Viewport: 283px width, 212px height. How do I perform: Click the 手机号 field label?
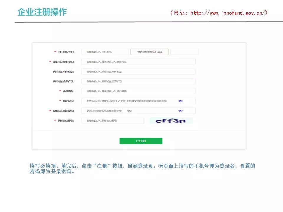tap(66, 52)
